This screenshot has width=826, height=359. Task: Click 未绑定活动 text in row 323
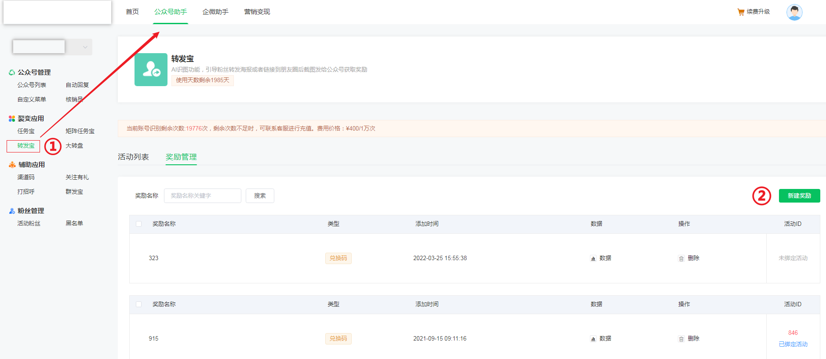tap(793, 258)
